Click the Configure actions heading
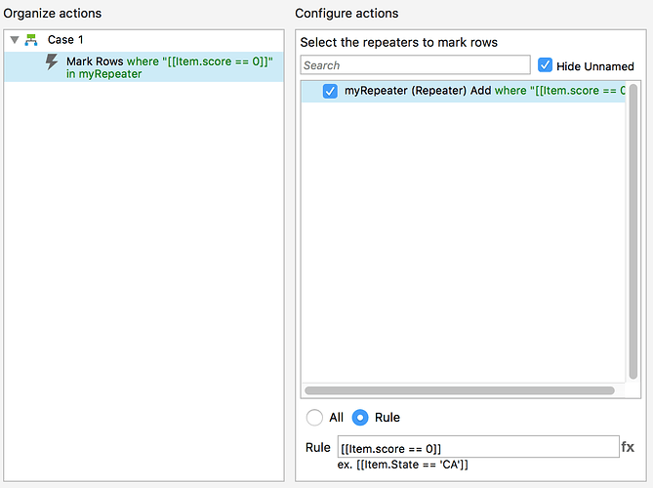 coord(347,14)
